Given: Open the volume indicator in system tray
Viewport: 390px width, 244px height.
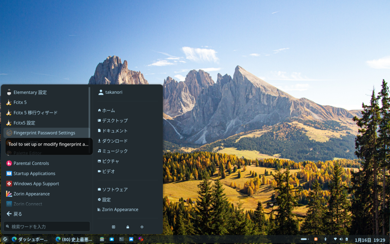Looking at the screenshot, I should [x=341, y=239].
